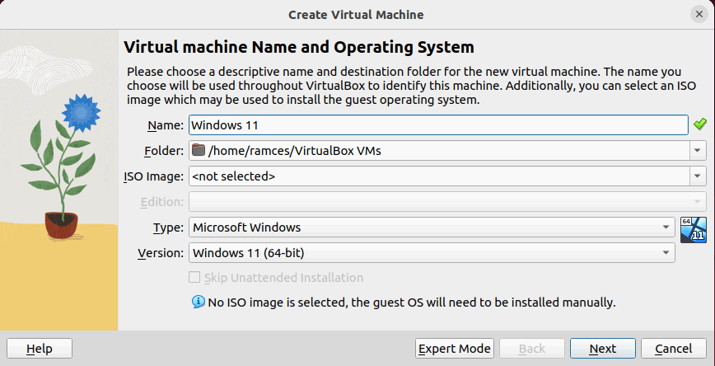This screenshot has width=715, height=366.
Task: Click the Name text field
Action: 437,124
